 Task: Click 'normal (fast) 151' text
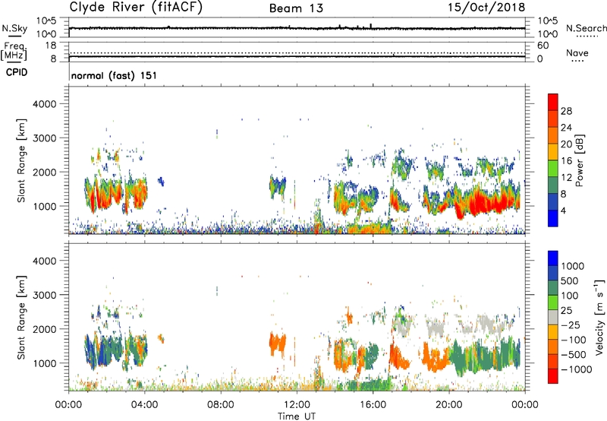pos(115,75)
